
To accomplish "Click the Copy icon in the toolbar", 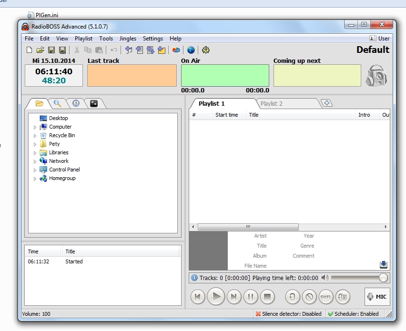I will click(88, 50).
